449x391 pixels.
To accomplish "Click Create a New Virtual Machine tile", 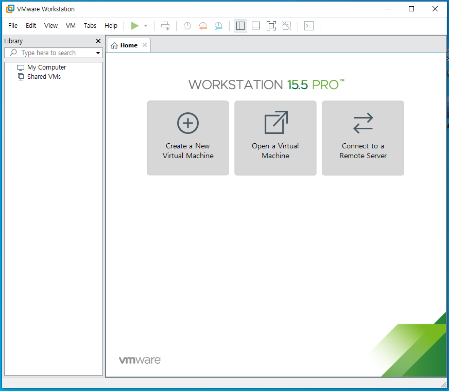I will tap(188, 138).
